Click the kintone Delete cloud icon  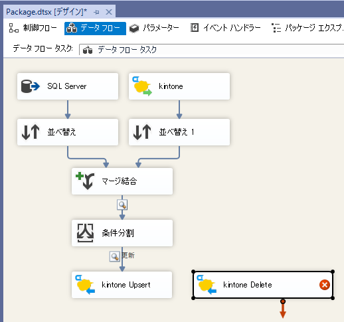point(207,285)
